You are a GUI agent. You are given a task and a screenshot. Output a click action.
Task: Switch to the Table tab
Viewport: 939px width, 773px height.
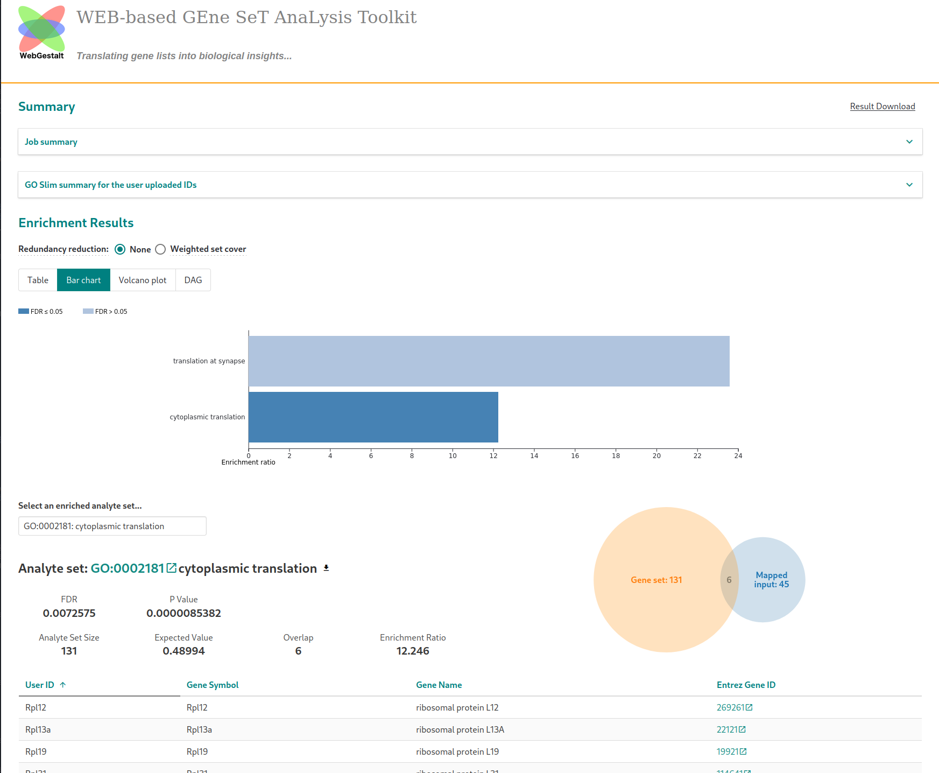click(x=38, y=280)
